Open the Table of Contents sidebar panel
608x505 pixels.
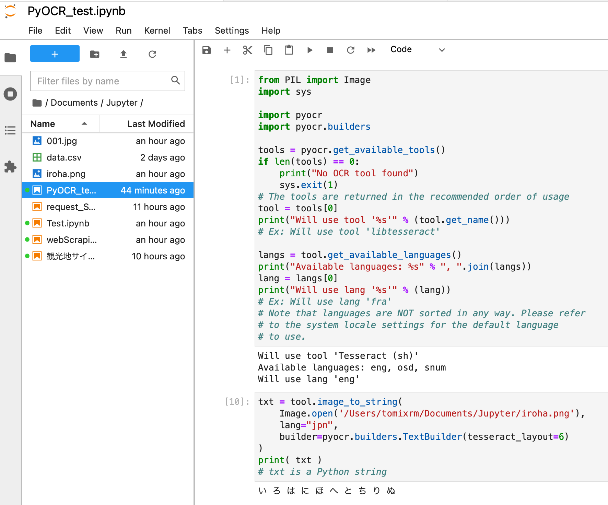pyautogui.click(x=10, y=130)
